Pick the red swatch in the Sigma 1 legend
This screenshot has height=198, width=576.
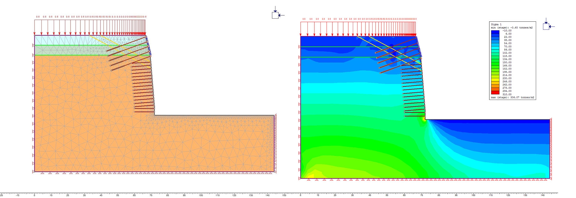coord(495,92)
